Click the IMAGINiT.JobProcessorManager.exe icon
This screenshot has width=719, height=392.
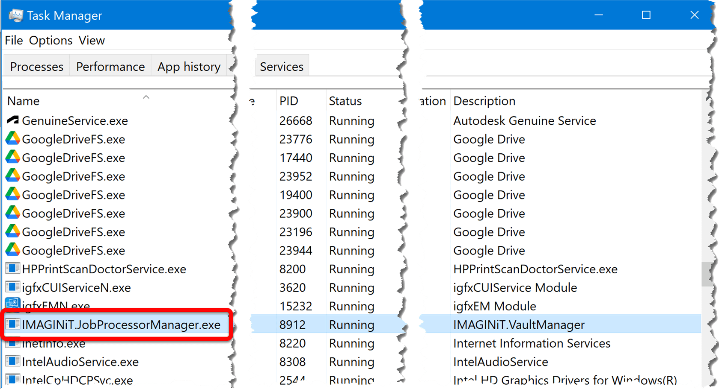(13, 324)
